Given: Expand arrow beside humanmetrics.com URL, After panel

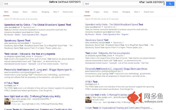Looking at the screenshot, I should tap(122, 71).
